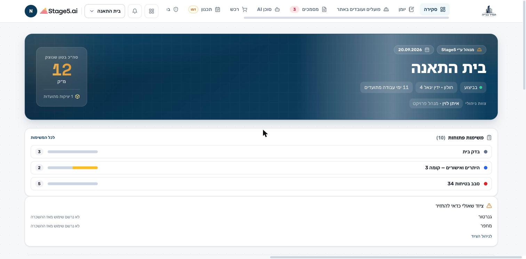Click the progress bar of סבב בטיחות 34
526x259 pixels.
(73, 184)
